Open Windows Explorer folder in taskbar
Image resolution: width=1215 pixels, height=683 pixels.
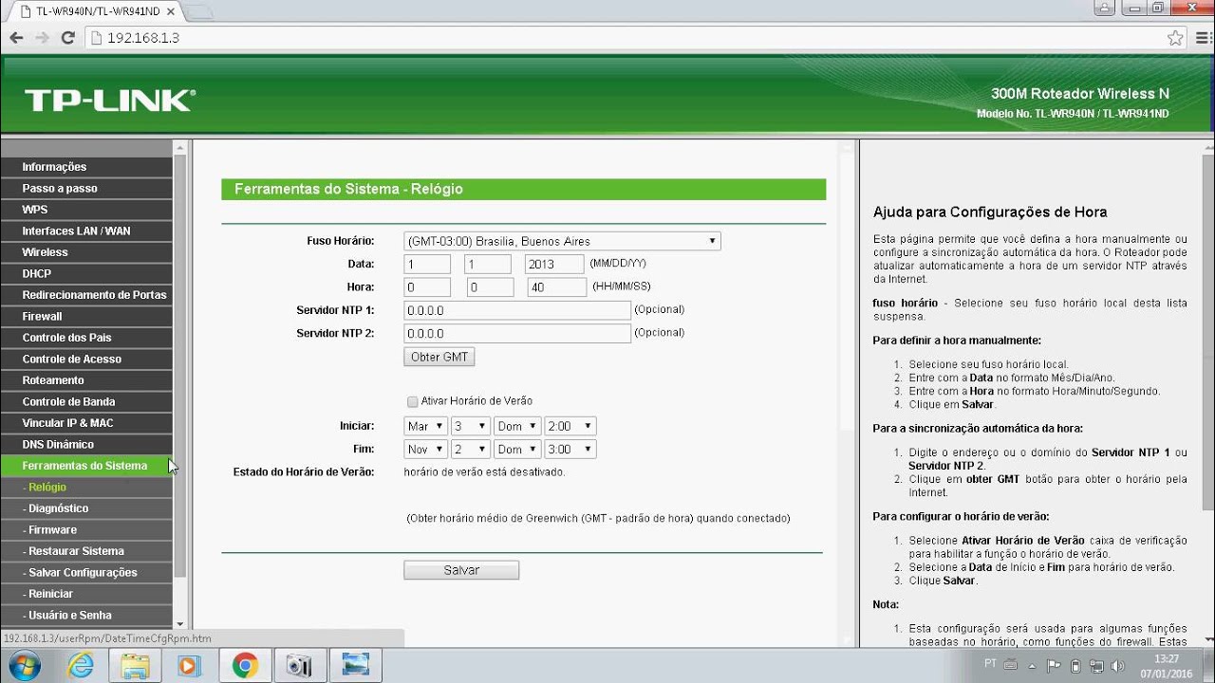135,665
